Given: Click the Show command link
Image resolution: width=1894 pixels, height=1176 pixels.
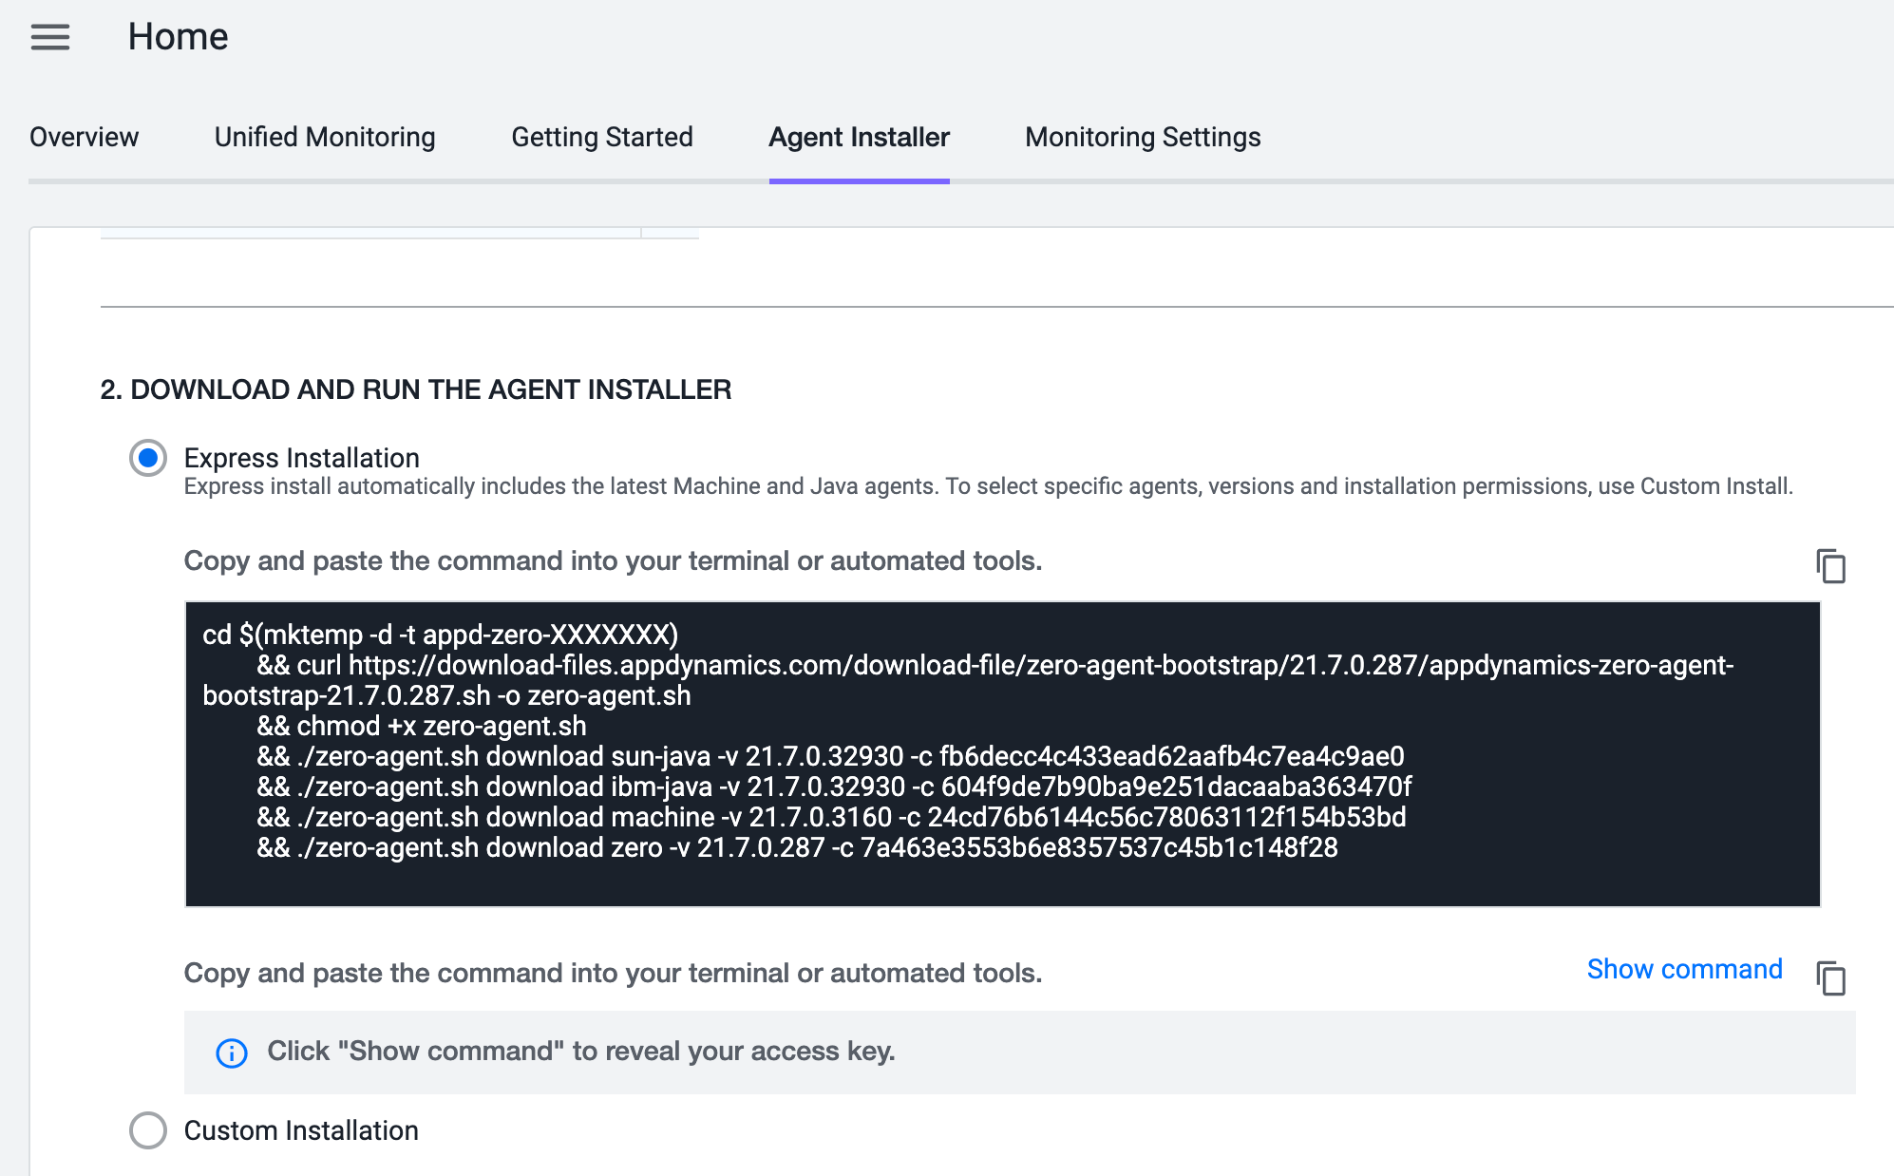Looking at the screenshot, I should click(1684, 969).
